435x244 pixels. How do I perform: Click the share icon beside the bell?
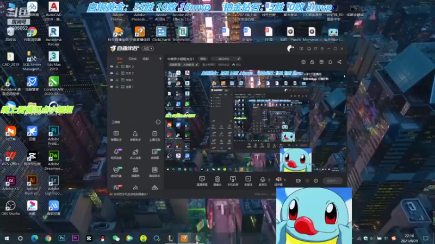click(339, 62)
